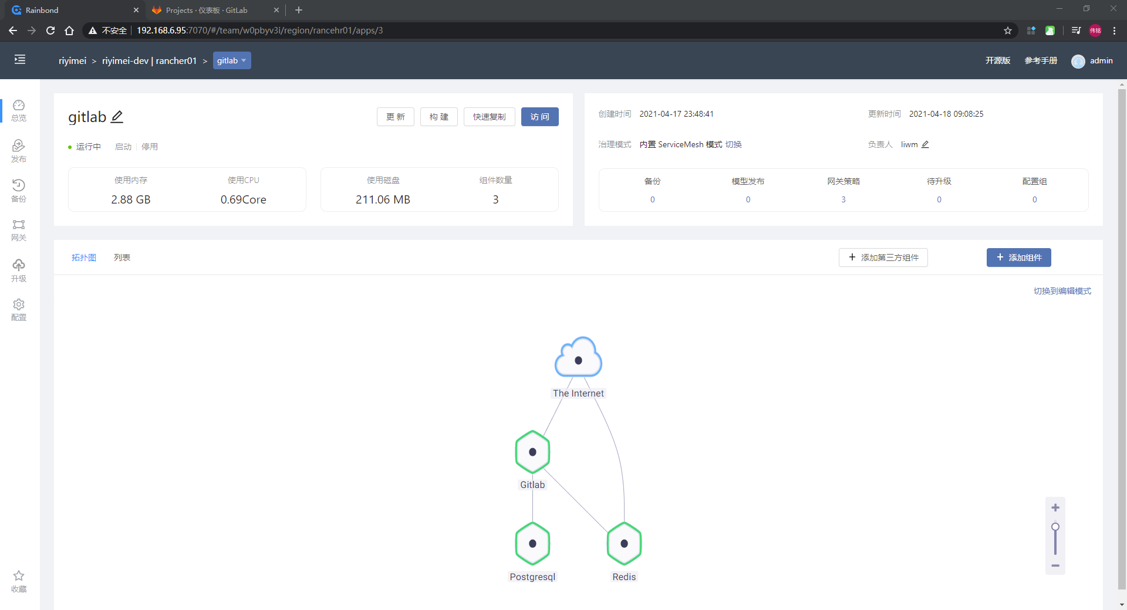The width and height of the screenshot is (1127, 610).
Task: Bookmark this page with star icon
Action: pyautogui.click(x=1008, y=30)
